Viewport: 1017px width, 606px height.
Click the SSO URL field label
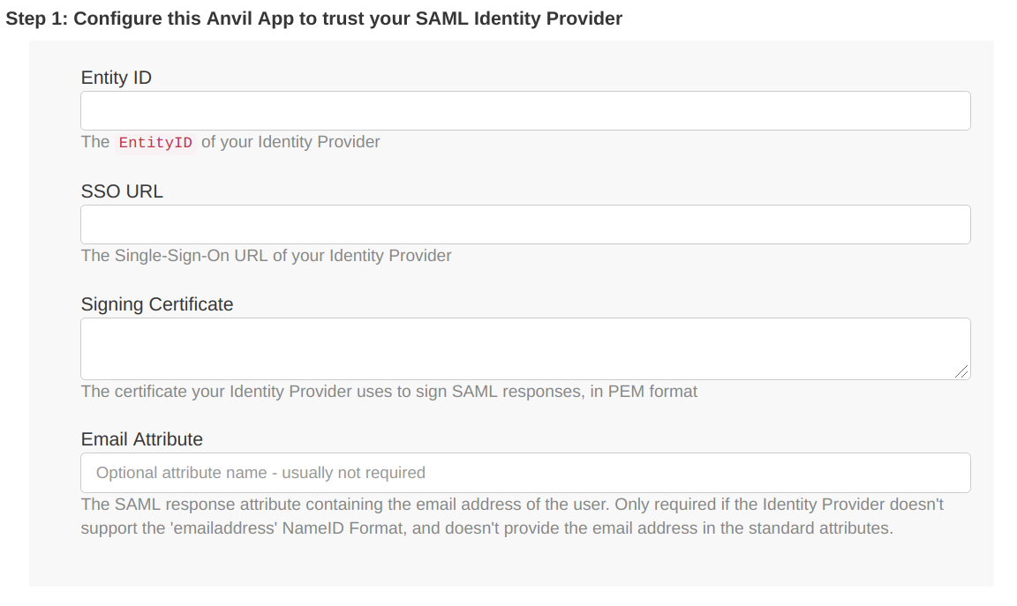point(121,191)
